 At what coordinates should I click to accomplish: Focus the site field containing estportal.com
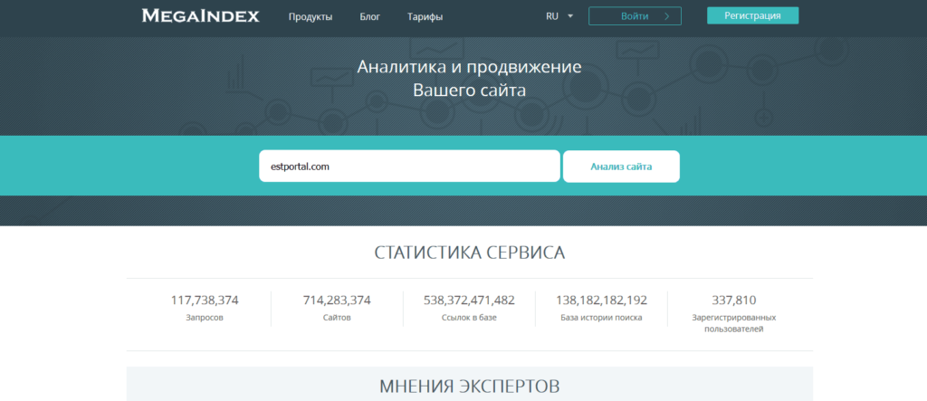pos(408,167)
